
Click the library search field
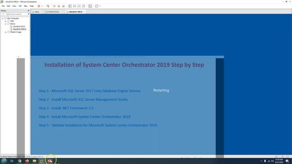pyautogui.click(x=14, y=14)
